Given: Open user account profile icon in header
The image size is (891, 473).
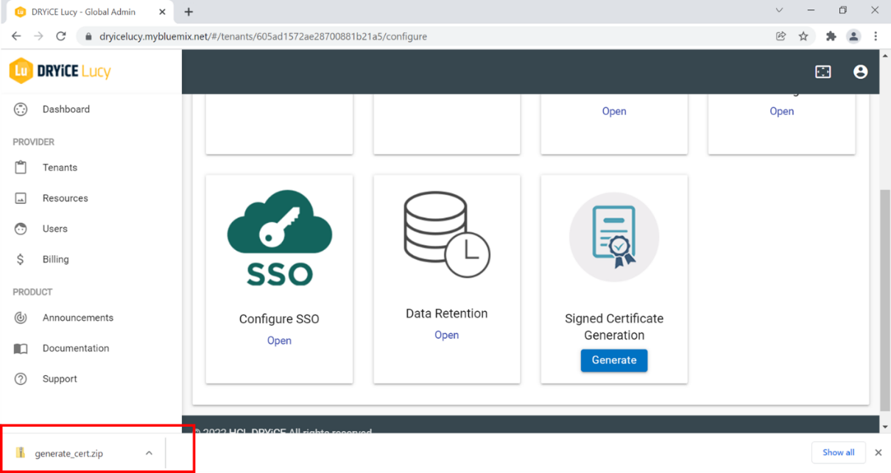Looking at the screenshot, I should pyautogui.click(x=860, y=71).
